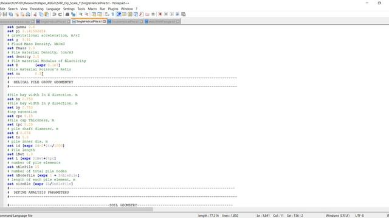The height and width of the screenshot is (218, 389).
Task: Toggle Show All Characters pilcrow icon
Action: (112, 15)
